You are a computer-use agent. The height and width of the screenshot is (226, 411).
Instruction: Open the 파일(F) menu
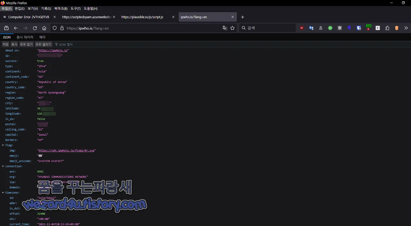pyautogui.click(x=6, y=9)
